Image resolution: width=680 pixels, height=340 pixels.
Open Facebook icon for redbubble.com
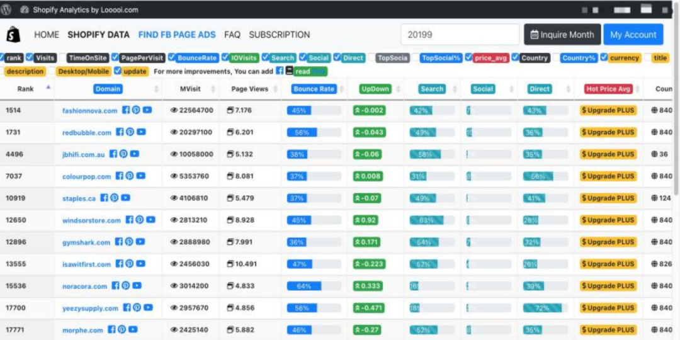[120, 132]
